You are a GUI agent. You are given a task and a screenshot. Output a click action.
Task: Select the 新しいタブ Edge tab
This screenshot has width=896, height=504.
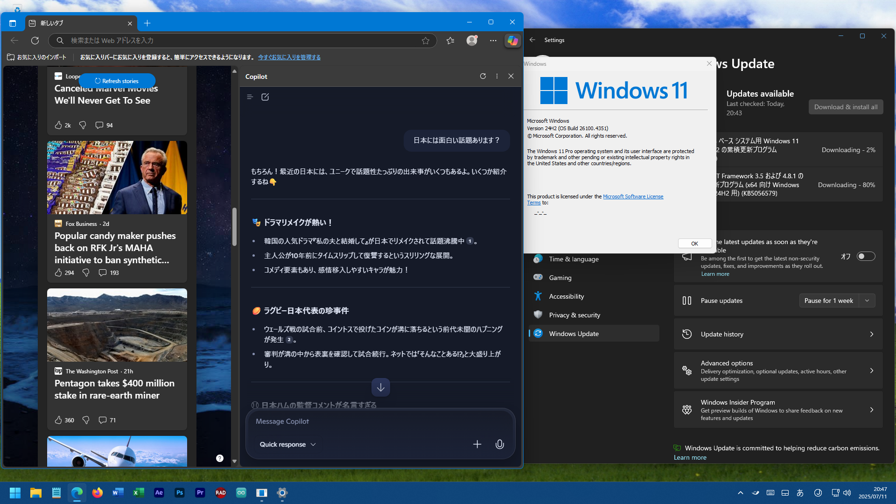pyautogui.click(x=80, y=23)
